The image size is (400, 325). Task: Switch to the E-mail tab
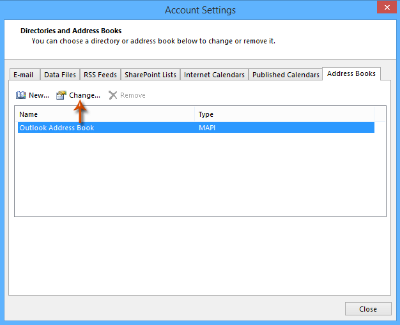(x=24, y=75)
